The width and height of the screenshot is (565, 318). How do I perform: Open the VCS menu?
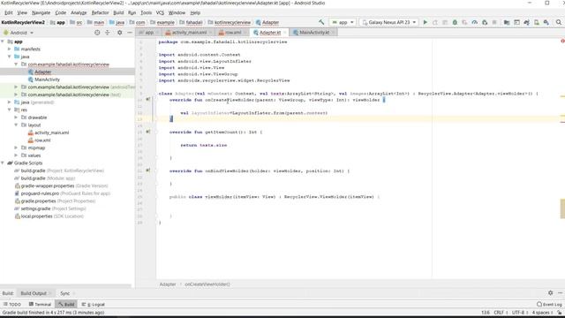point(160,12)
